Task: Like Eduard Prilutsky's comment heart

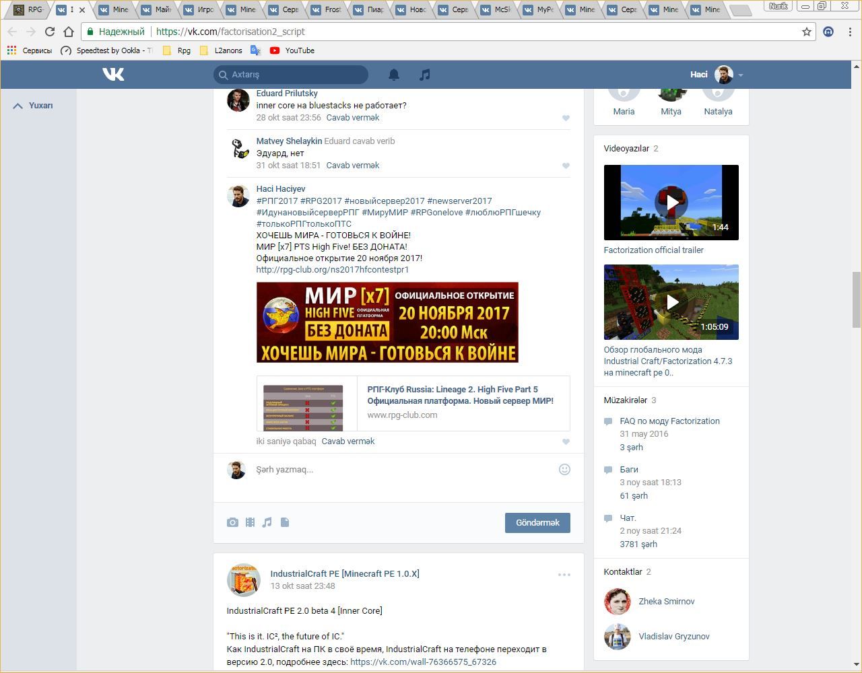Action: pos(566,118)
